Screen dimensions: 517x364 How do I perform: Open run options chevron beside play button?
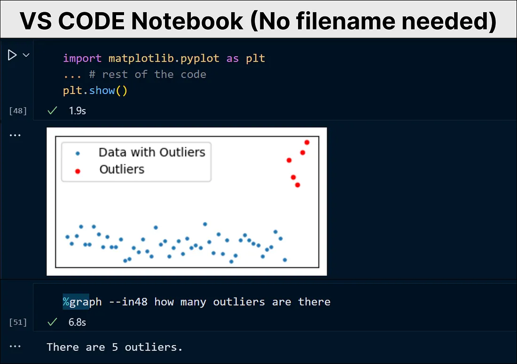click(26, 55)
